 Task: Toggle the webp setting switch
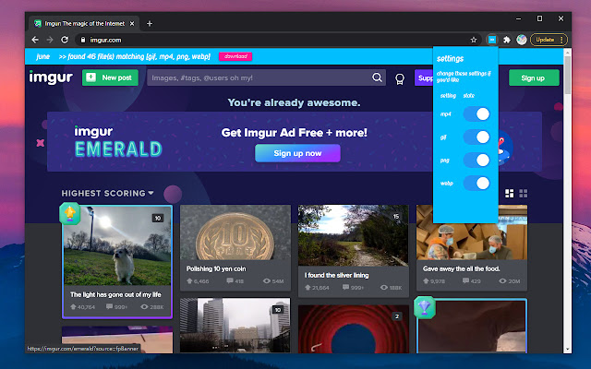click(476, 184)
